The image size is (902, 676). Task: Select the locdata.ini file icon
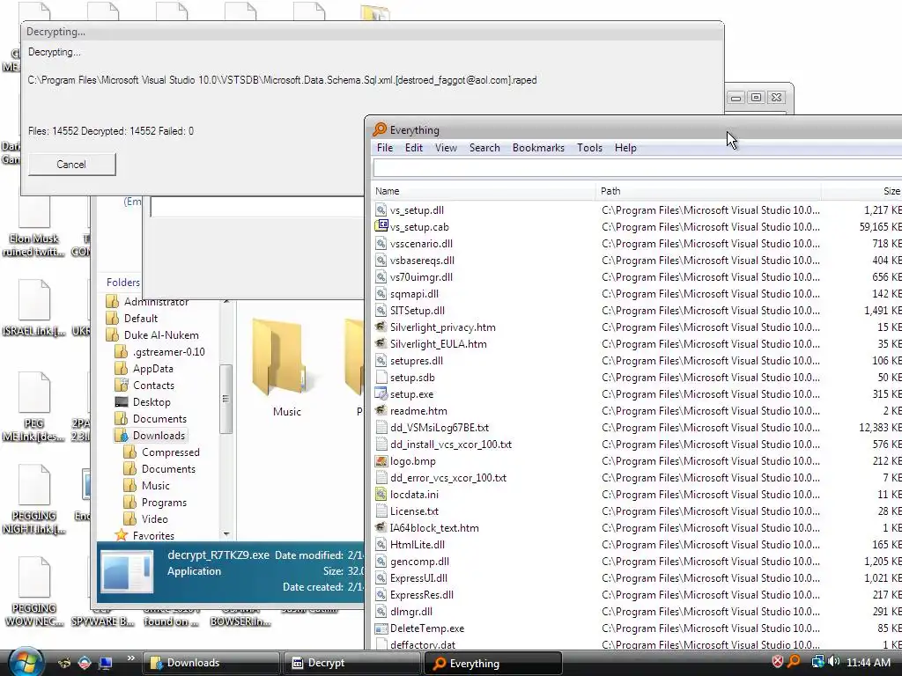(x=381, y=495)
